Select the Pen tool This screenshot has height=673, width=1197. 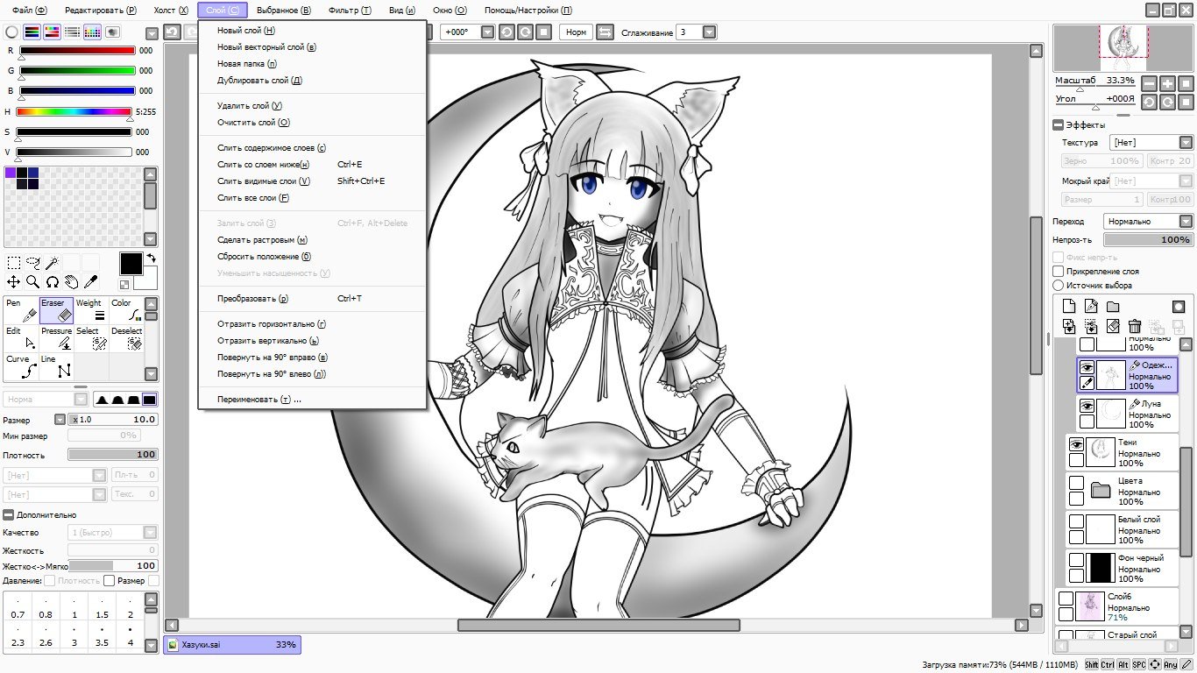click(x=21, y=310)
